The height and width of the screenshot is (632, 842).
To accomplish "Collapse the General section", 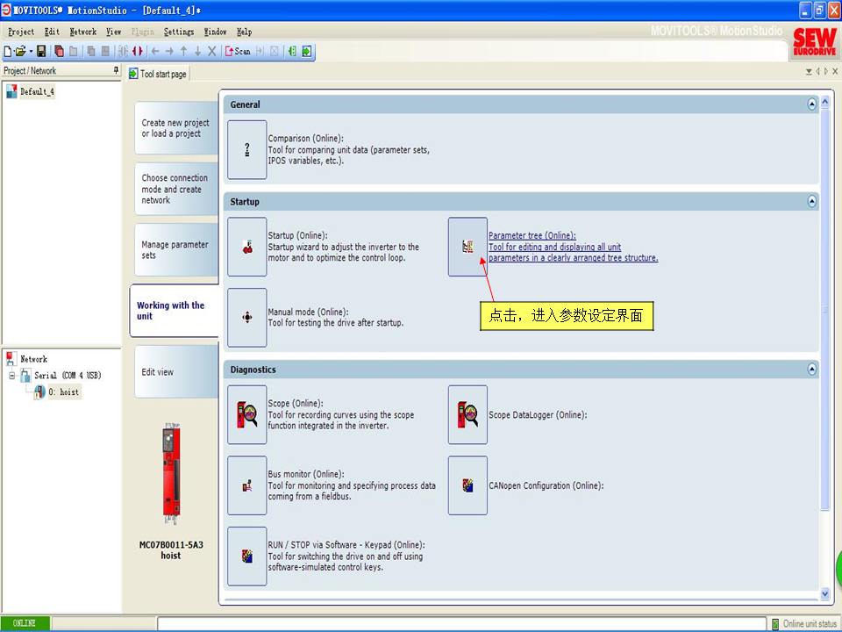I will 812,104.
